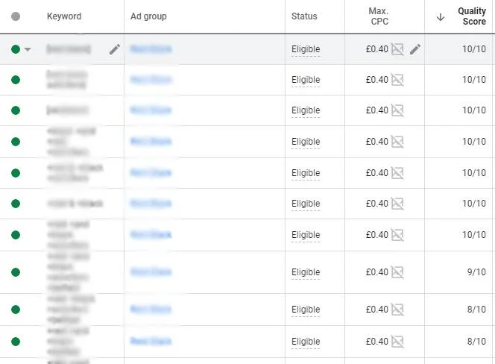Click the bid icon in the 9/10 row
Screen dimensions: 495x364
[x=398, y=272]
